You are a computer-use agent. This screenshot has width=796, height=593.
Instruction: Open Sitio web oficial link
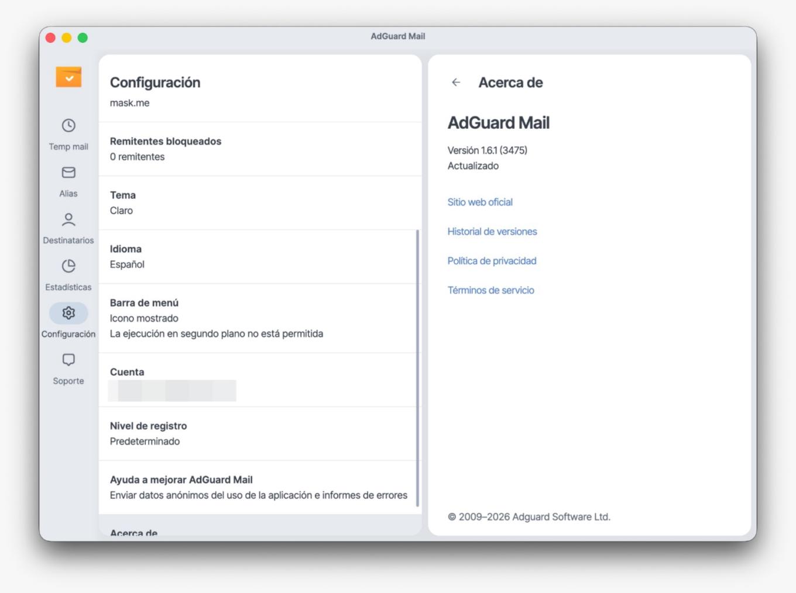click(x=480, y=202)
